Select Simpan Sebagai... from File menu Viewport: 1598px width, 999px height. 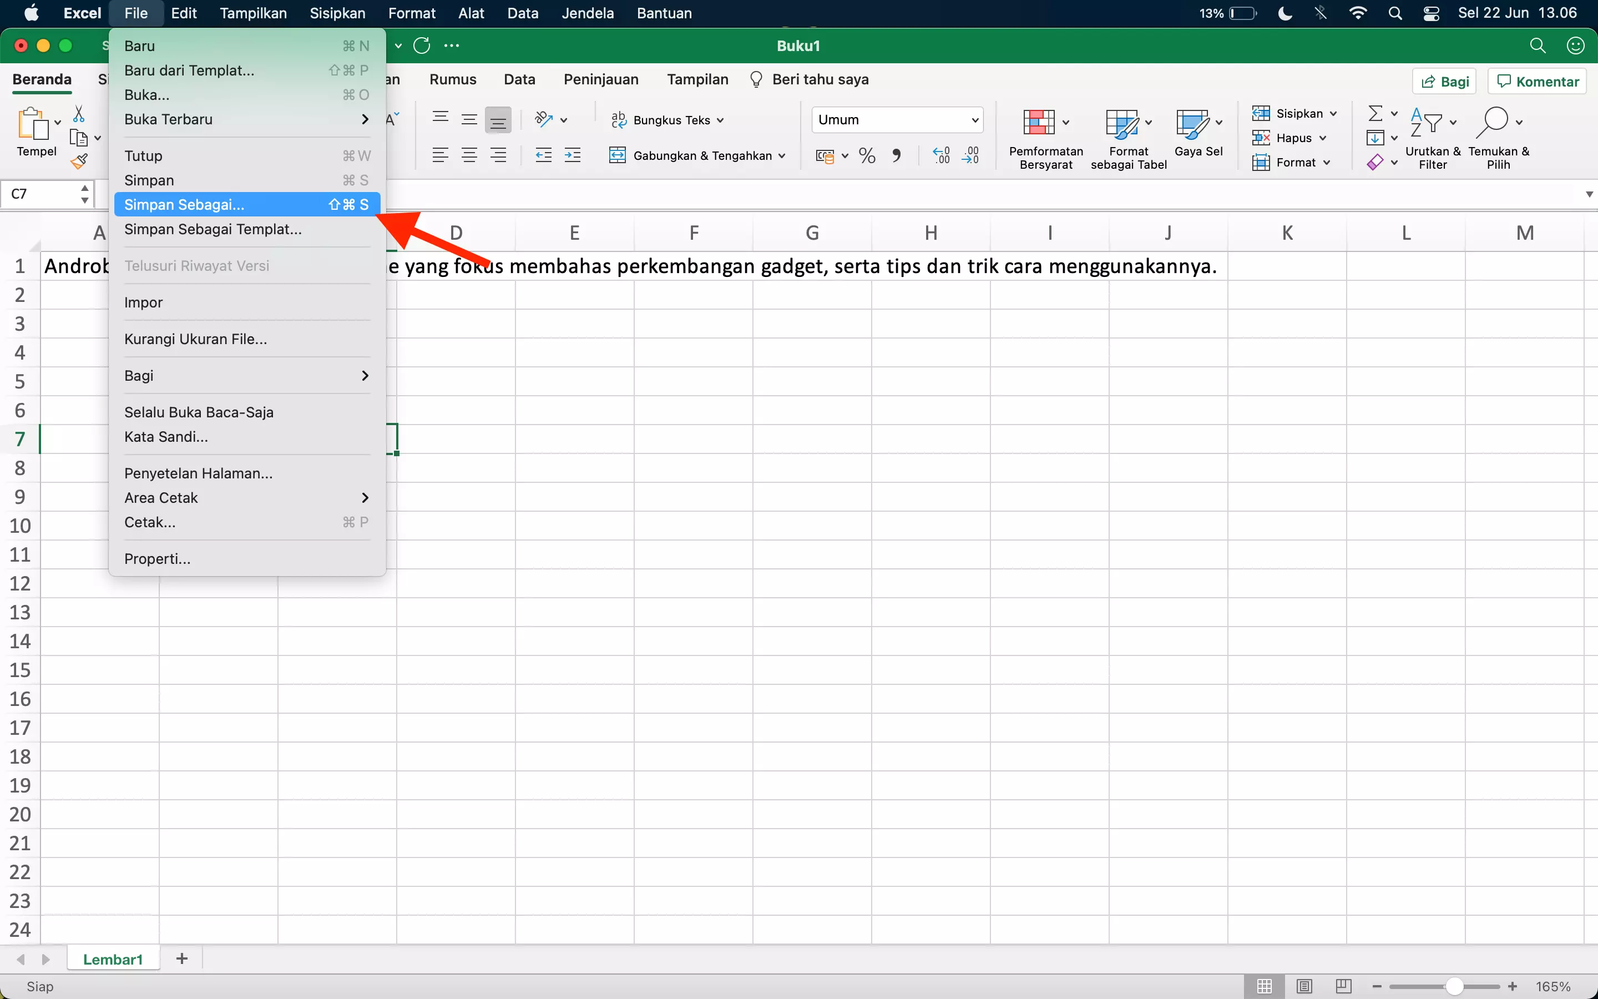183,204
